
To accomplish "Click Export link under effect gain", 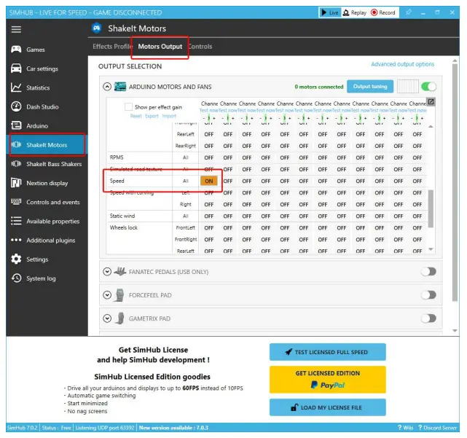I will 152,116.
